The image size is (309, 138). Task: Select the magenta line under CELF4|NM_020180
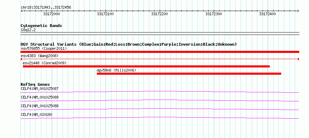(160, 118)
